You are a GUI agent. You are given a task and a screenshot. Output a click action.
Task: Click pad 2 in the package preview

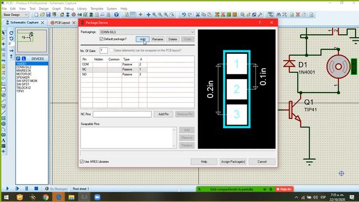click(237, 89)
